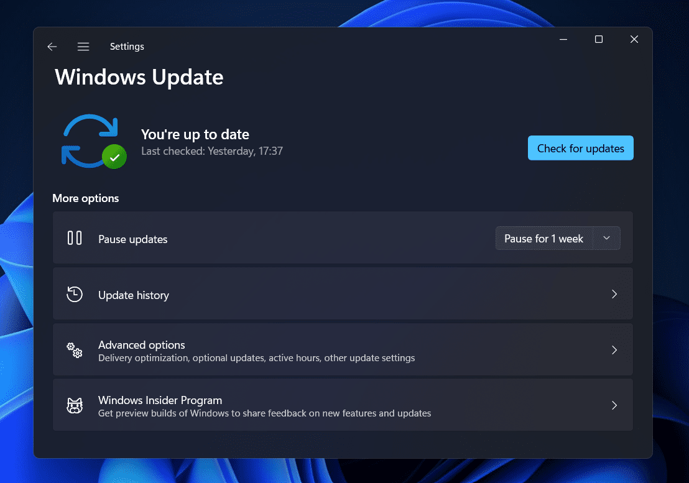Click the green checkmark status badge
The image size is (689, 483).
pos(114,157)
